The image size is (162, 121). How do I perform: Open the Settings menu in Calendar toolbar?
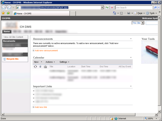click(64, 62)
